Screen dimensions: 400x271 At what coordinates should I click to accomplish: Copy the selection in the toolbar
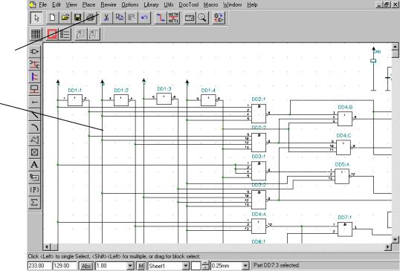[x=119, y=18]
